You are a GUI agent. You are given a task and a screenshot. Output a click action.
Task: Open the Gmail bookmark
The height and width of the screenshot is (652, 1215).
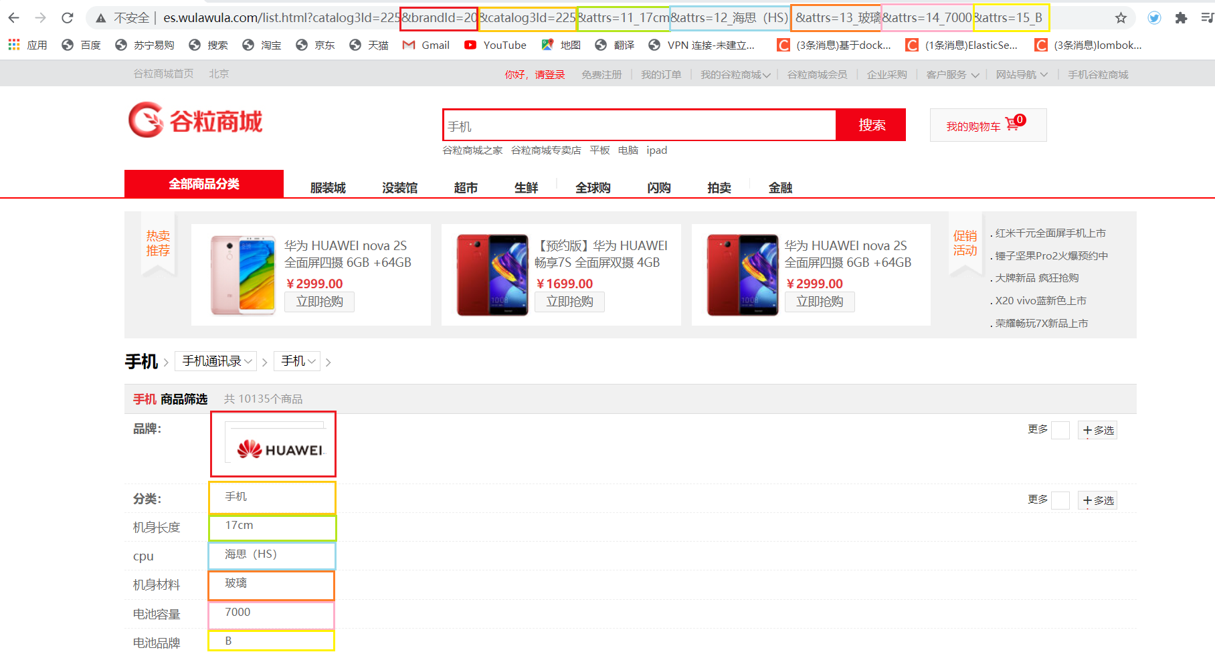(426, 45)
